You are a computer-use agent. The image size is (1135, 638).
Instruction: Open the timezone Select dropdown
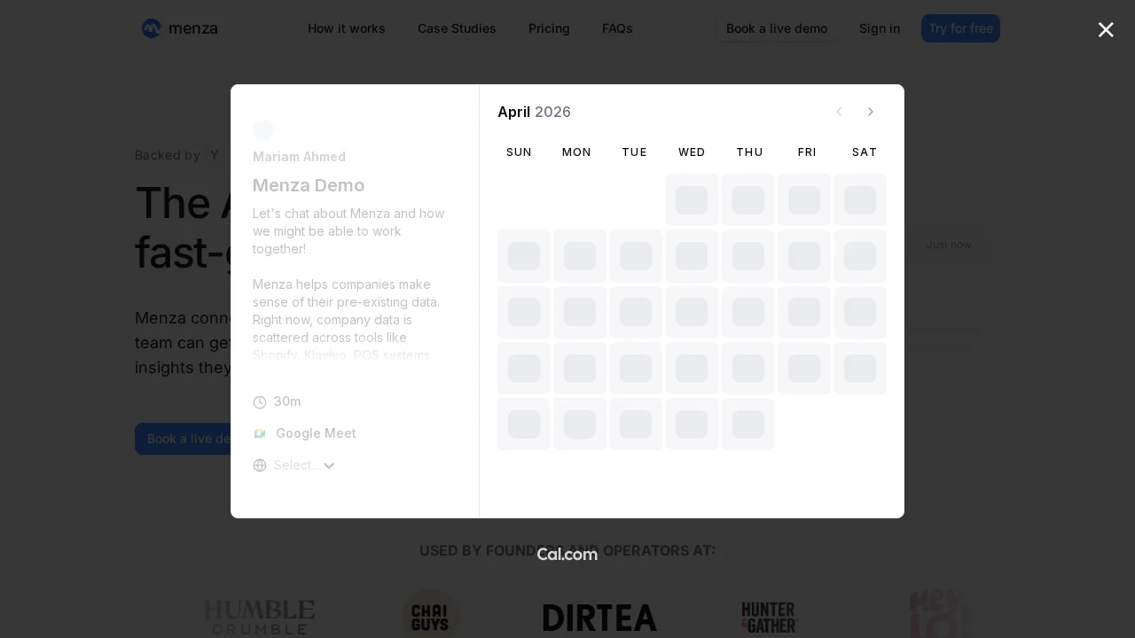(304, 465)
